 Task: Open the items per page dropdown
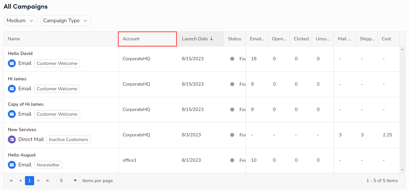point(69,181)
